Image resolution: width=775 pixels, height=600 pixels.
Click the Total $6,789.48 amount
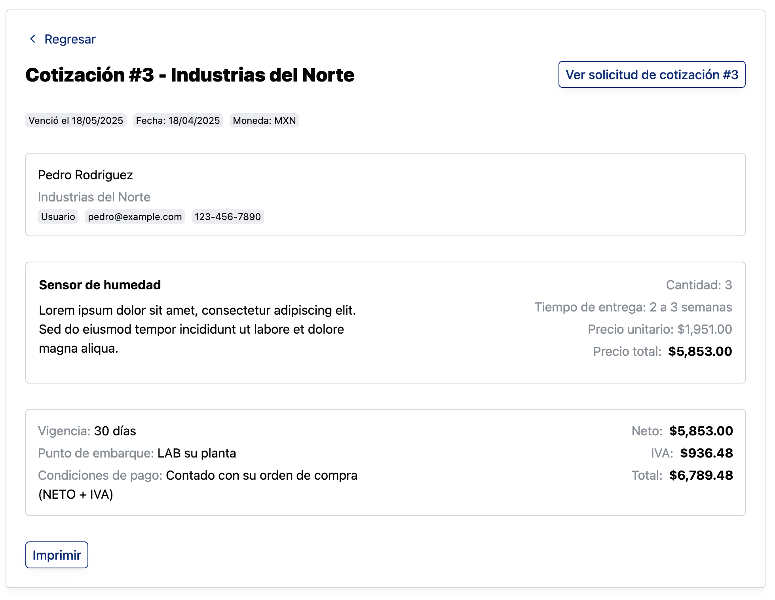pyautogui.click(x=701, y=475)
